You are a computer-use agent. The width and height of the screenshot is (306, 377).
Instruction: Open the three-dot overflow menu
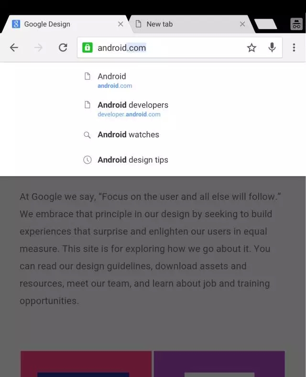coord(294,47)
